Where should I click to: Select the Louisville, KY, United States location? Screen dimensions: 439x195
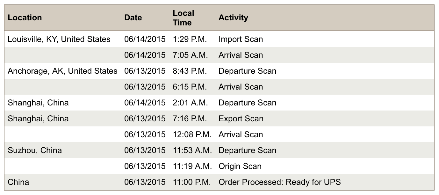pyautogui.click(x=59, y=39)
